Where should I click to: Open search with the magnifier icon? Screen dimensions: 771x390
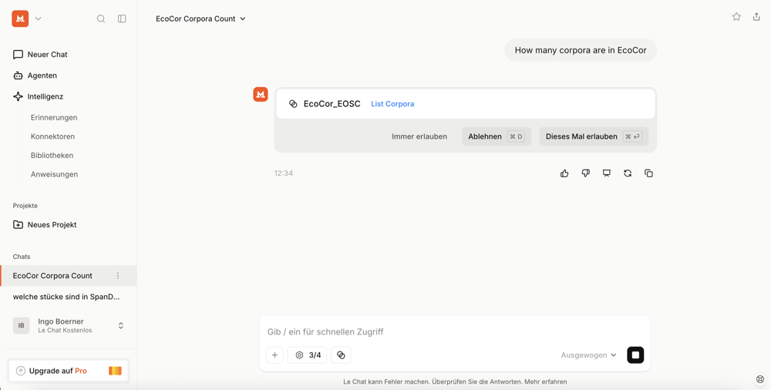(101, 18)
